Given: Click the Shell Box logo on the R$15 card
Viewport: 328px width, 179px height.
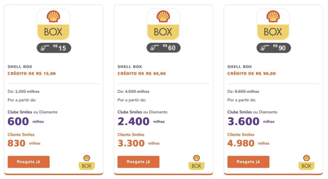Looking at the screenshot, I should (53, 24).
